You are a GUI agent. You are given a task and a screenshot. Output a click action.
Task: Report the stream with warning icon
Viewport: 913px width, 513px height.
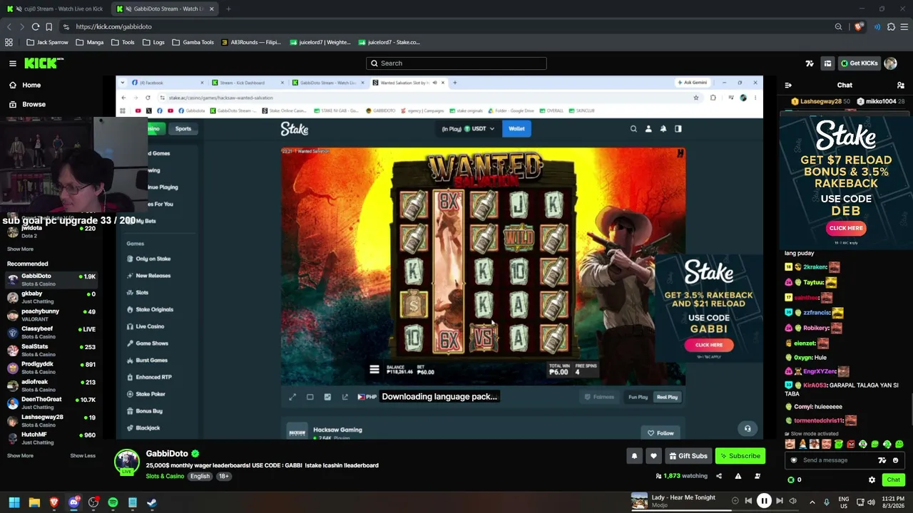(x=738, y=476)
